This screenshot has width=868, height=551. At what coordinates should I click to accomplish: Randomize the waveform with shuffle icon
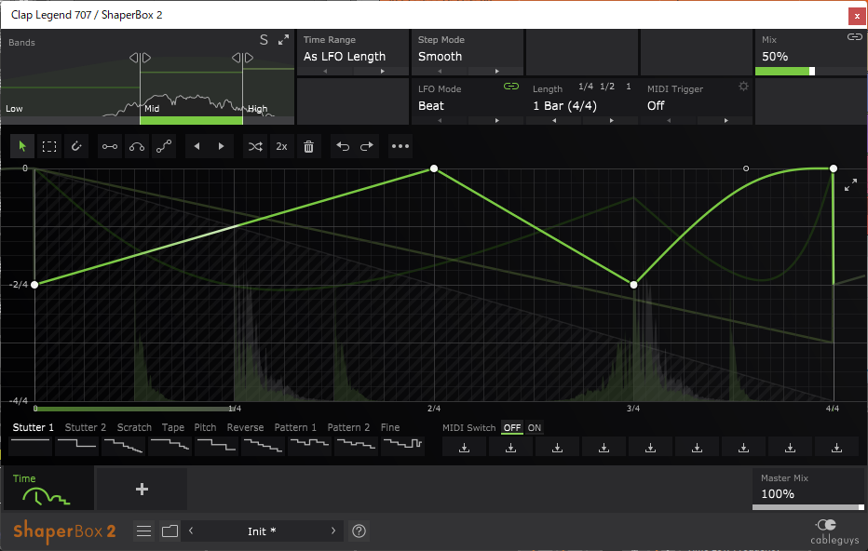pos(255,147)
